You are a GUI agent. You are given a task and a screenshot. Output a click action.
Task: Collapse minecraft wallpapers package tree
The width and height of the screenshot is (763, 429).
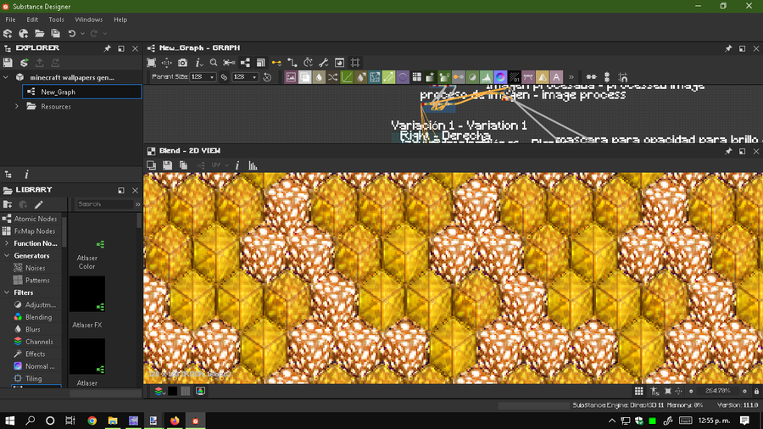pyautogui.click(x=6, y=77)
